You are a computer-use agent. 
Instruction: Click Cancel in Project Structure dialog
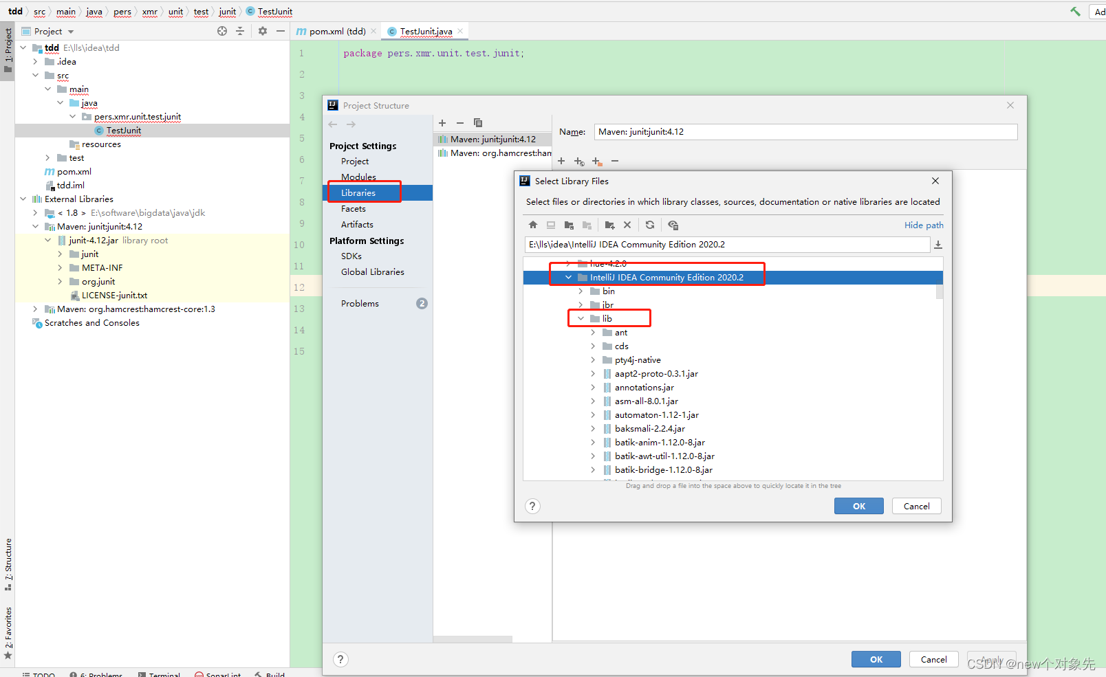coord(934,660)
